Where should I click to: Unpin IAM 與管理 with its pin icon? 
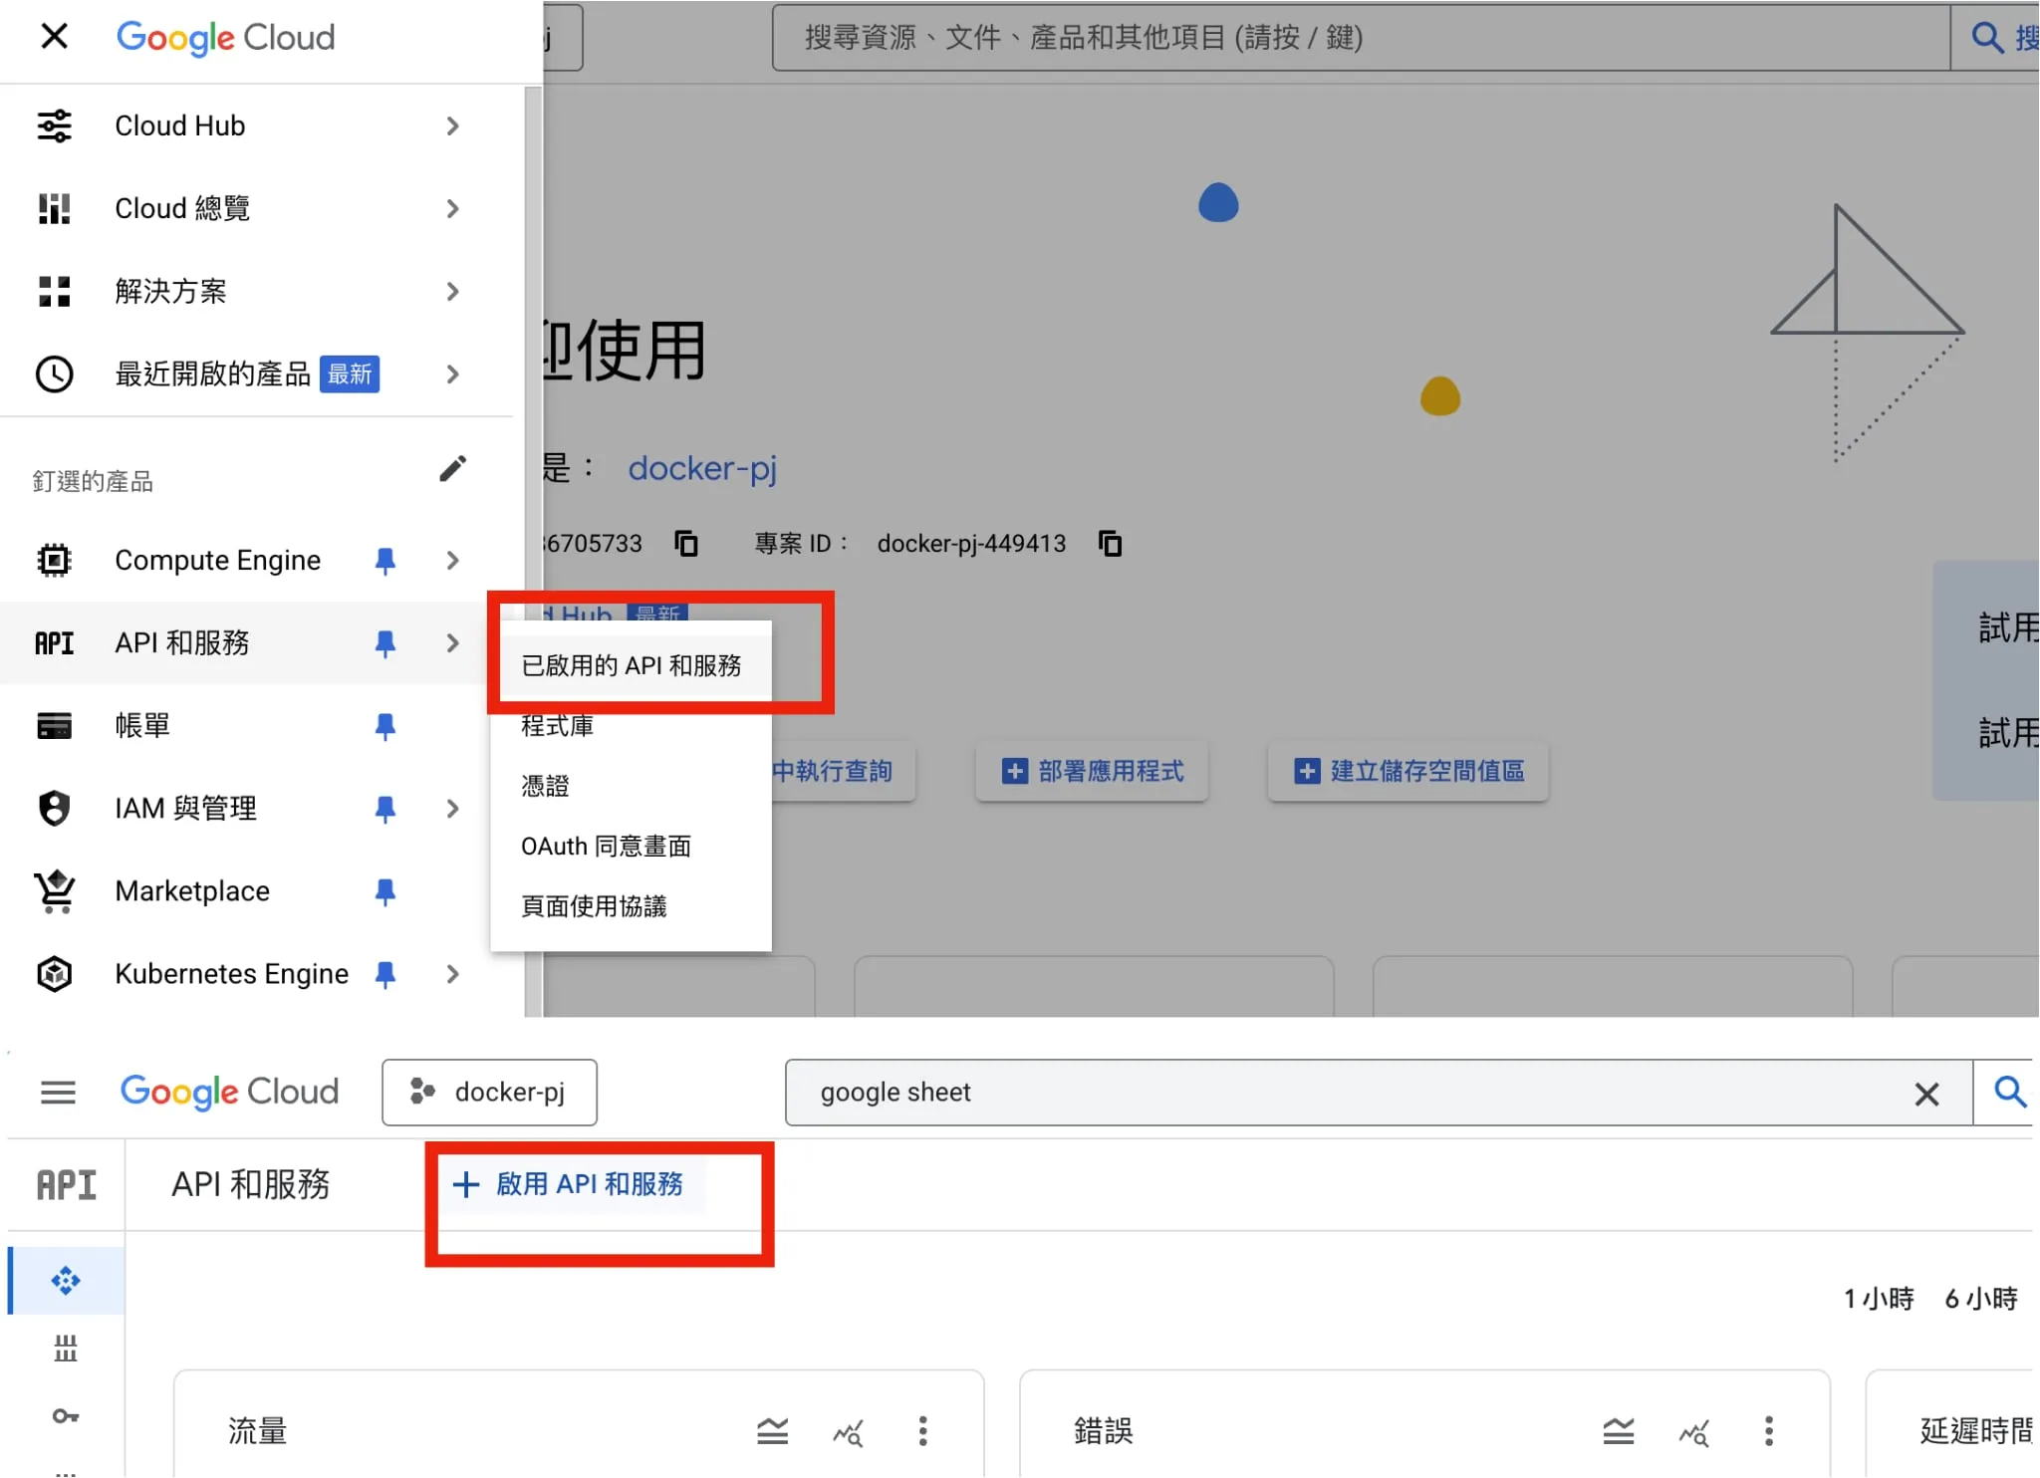tap(384, 809)
